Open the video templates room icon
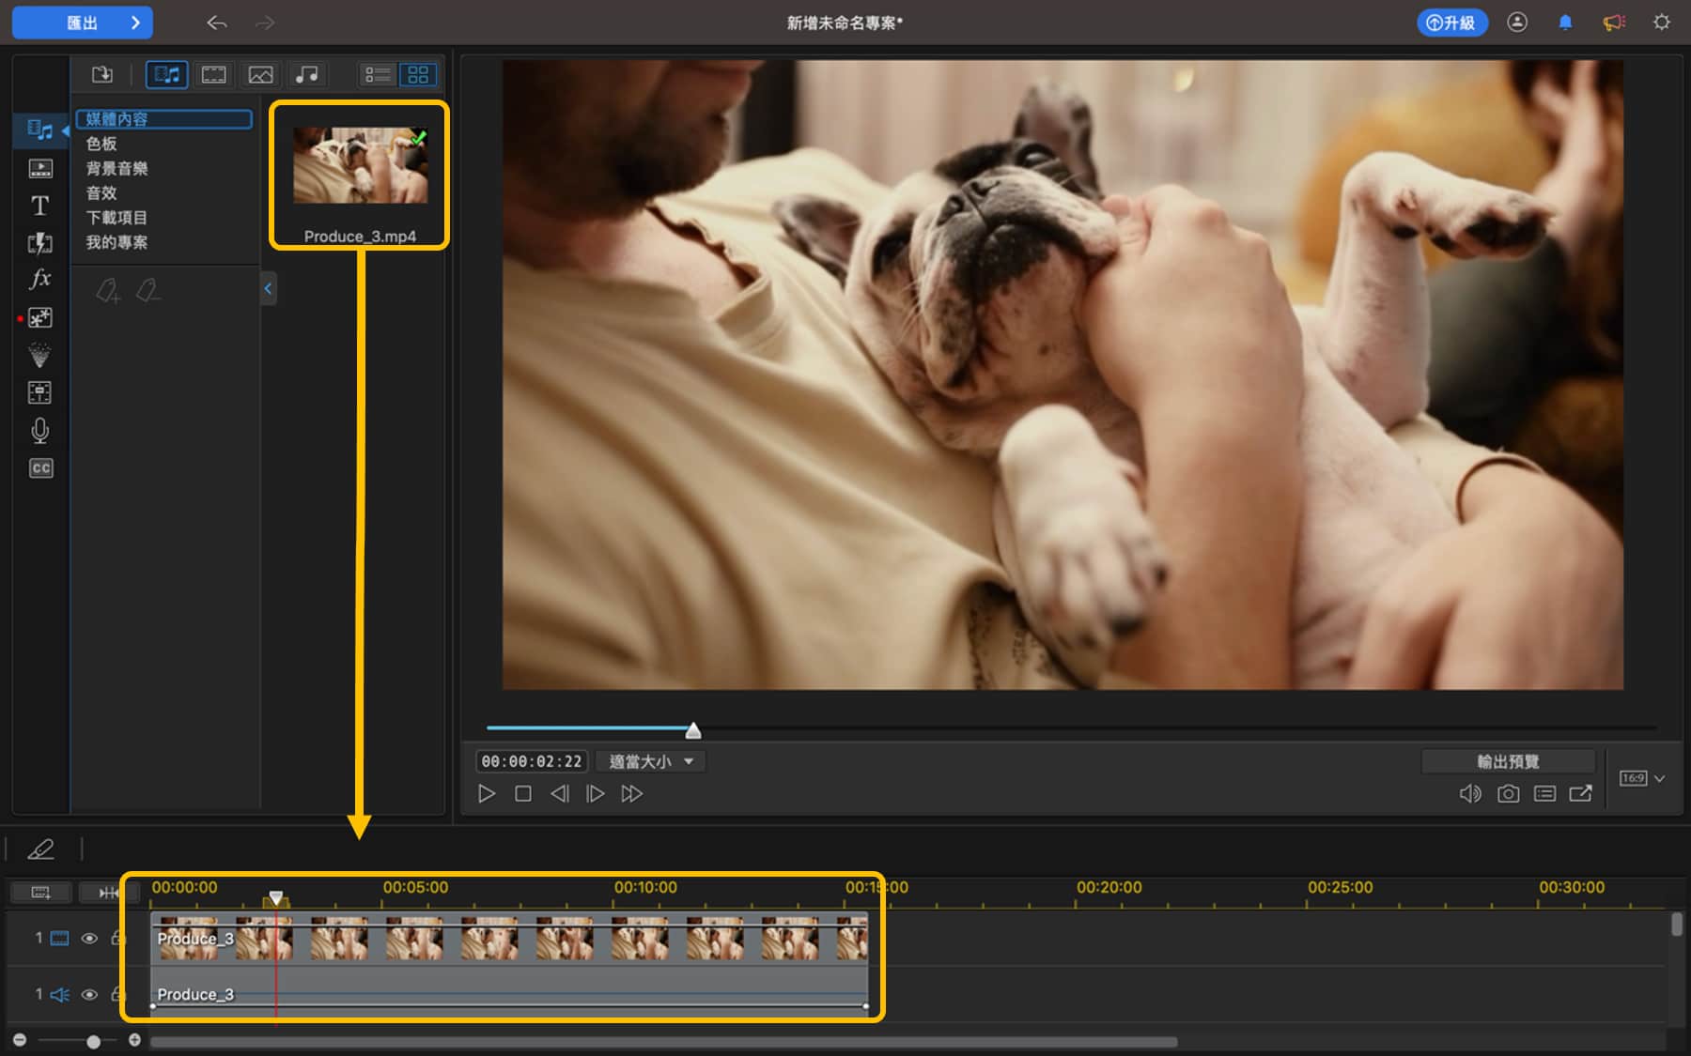This screenshot has width=1691, height=1056. (40, 168)
